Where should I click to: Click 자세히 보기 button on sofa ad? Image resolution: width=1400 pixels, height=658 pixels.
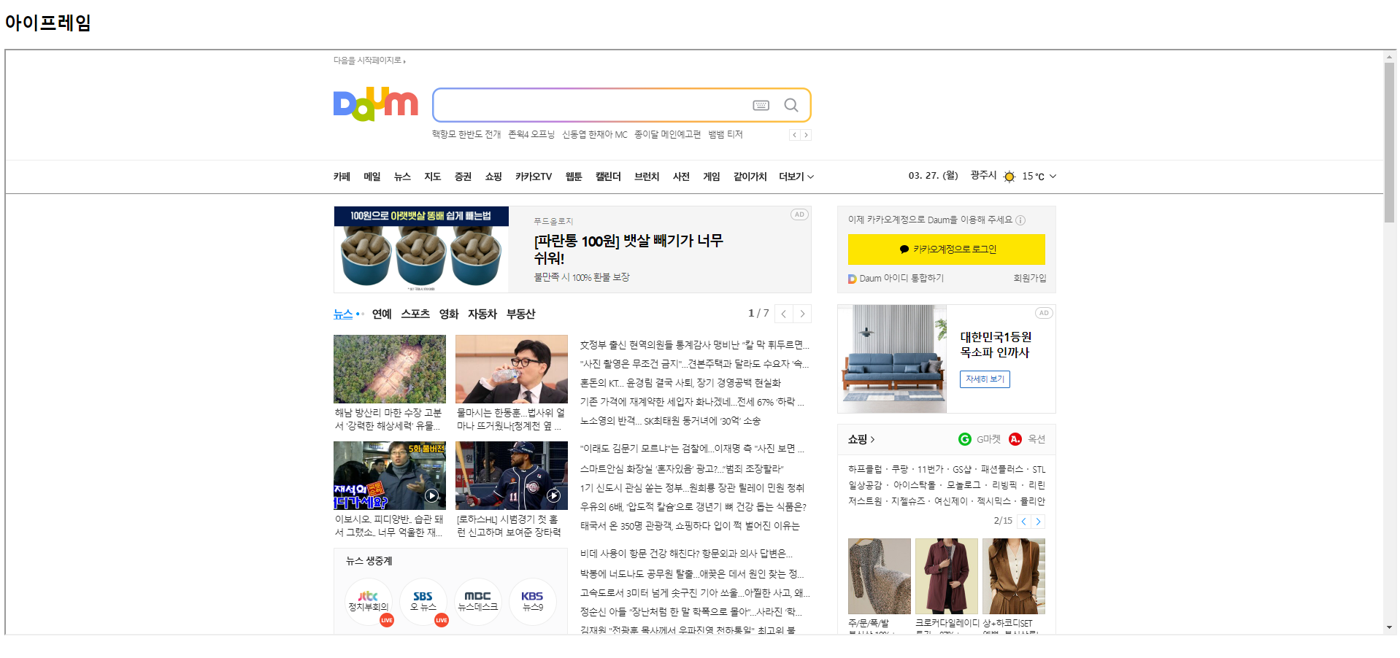tap(985, 379)
